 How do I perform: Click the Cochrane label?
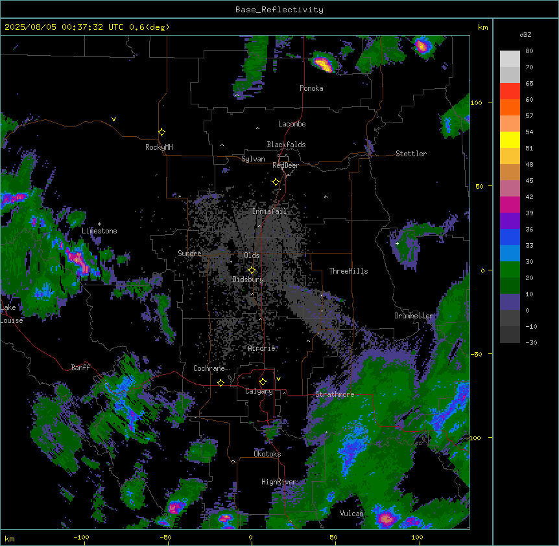pos(209,368)
